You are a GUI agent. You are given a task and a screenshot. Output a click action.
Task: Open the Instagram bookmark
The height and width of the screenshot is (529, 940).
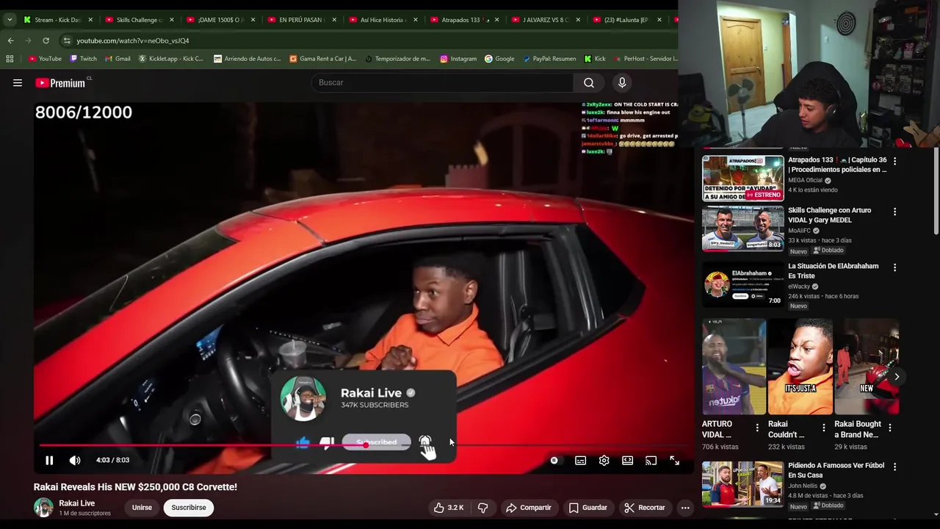pos(458,59)
